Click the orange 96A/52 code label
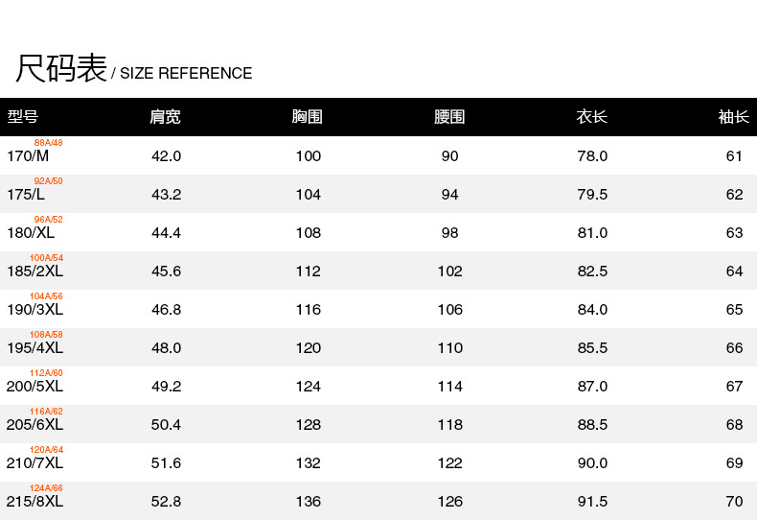757x520 pixels. click(x=48, y=220)
